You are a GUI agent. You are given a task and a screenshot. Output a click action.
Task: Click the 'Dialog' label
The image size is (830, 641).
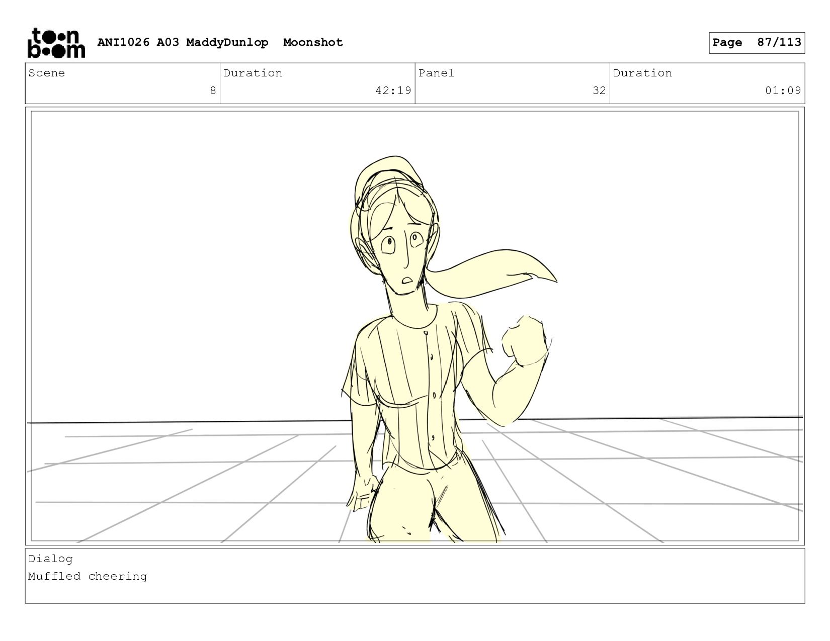click(50, 559)
